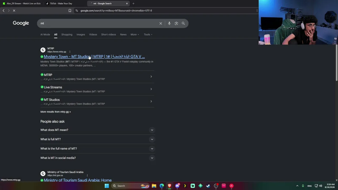Click the Windows taskbar Search box
The width and height of the screenshot is (338, 190).
point(131,186)
